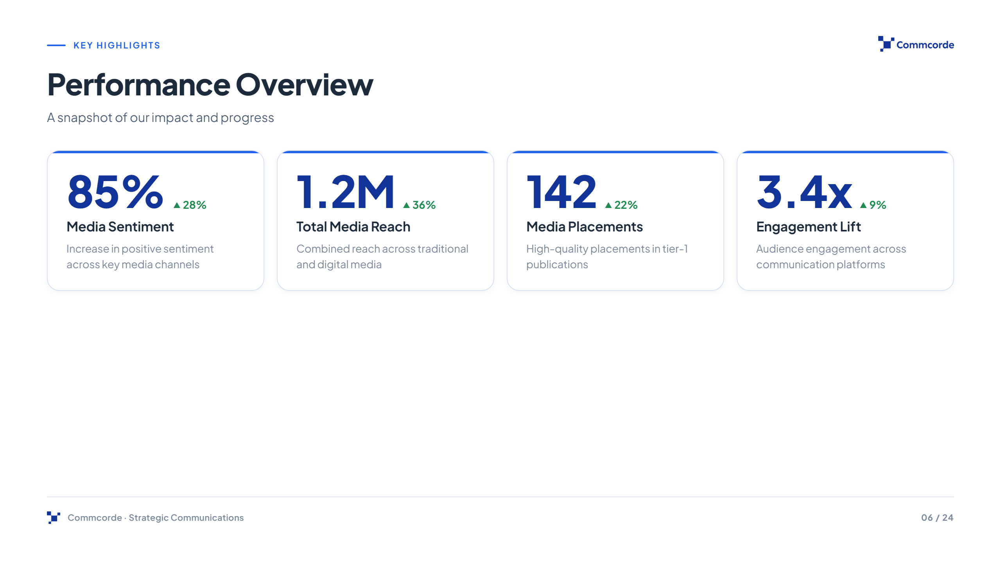Select the Total Media Reach heading
Viewport: 1001px width, 563px height.
click(x=353, y=227)
